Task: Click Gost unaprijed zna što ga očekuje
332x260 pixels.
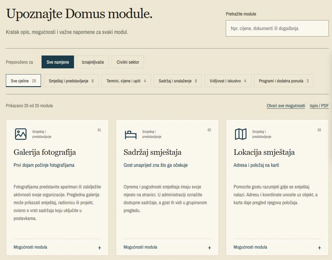Action: coord(156,165)
